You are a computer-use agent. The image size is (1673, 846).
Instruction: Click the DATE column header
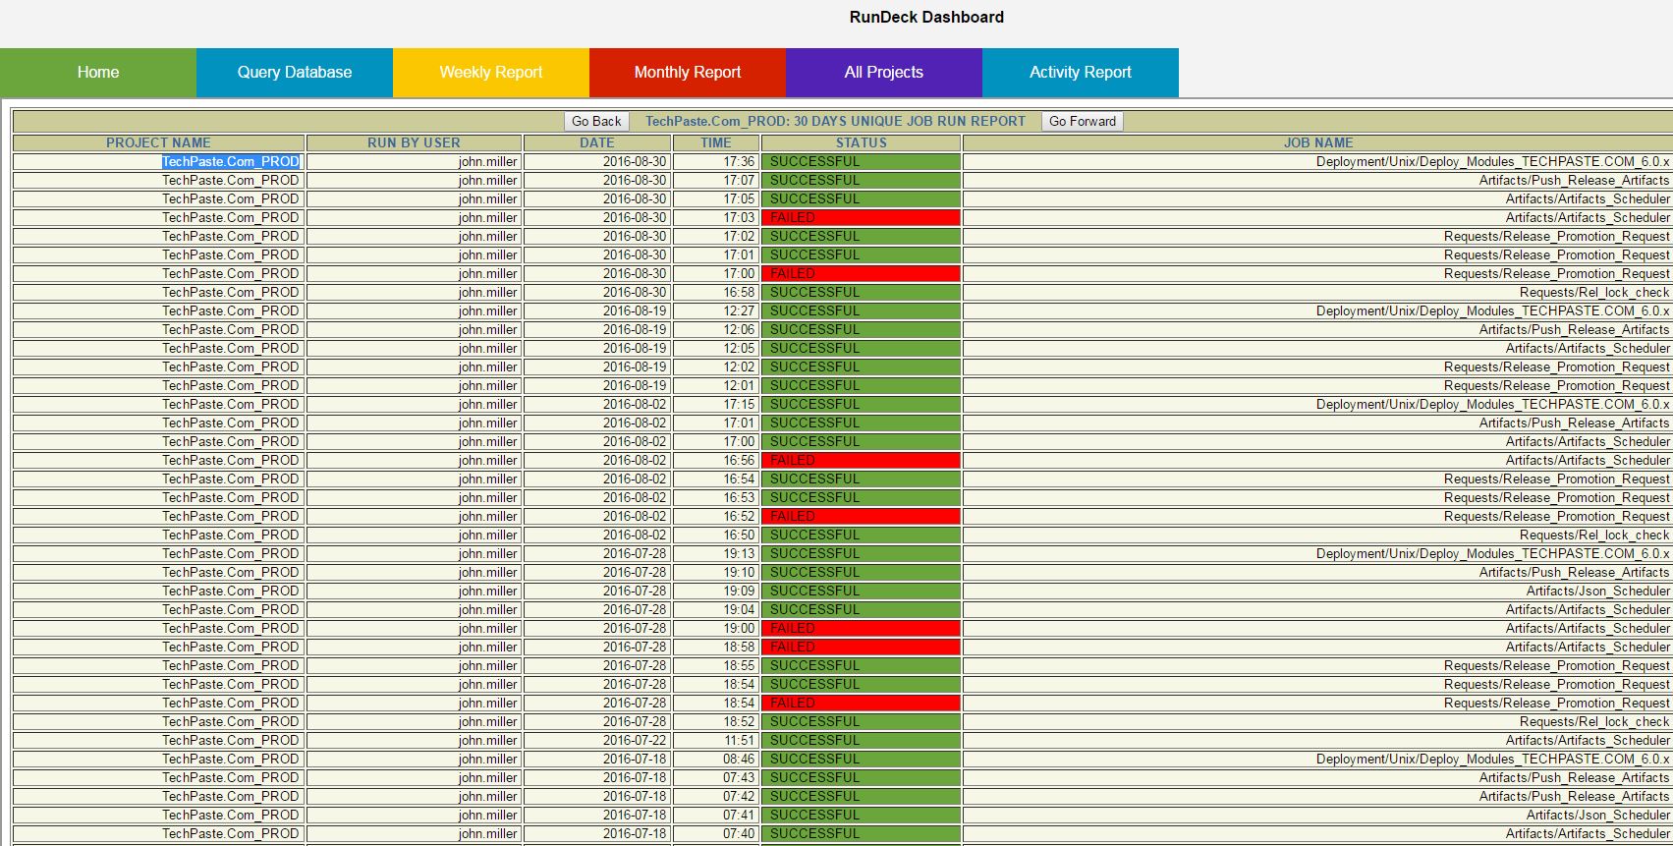click(596, 143)
